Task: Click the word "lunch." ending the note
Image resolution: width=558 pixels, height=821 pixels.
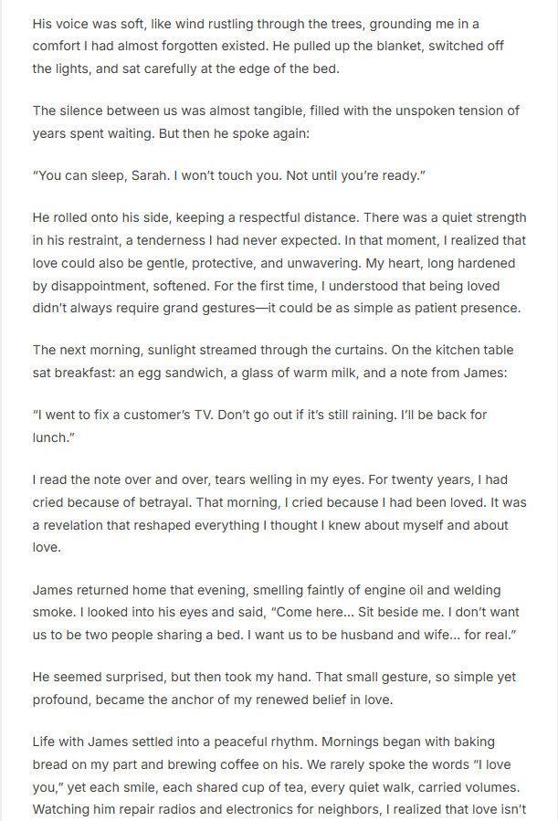Action: tap(54, 437)
